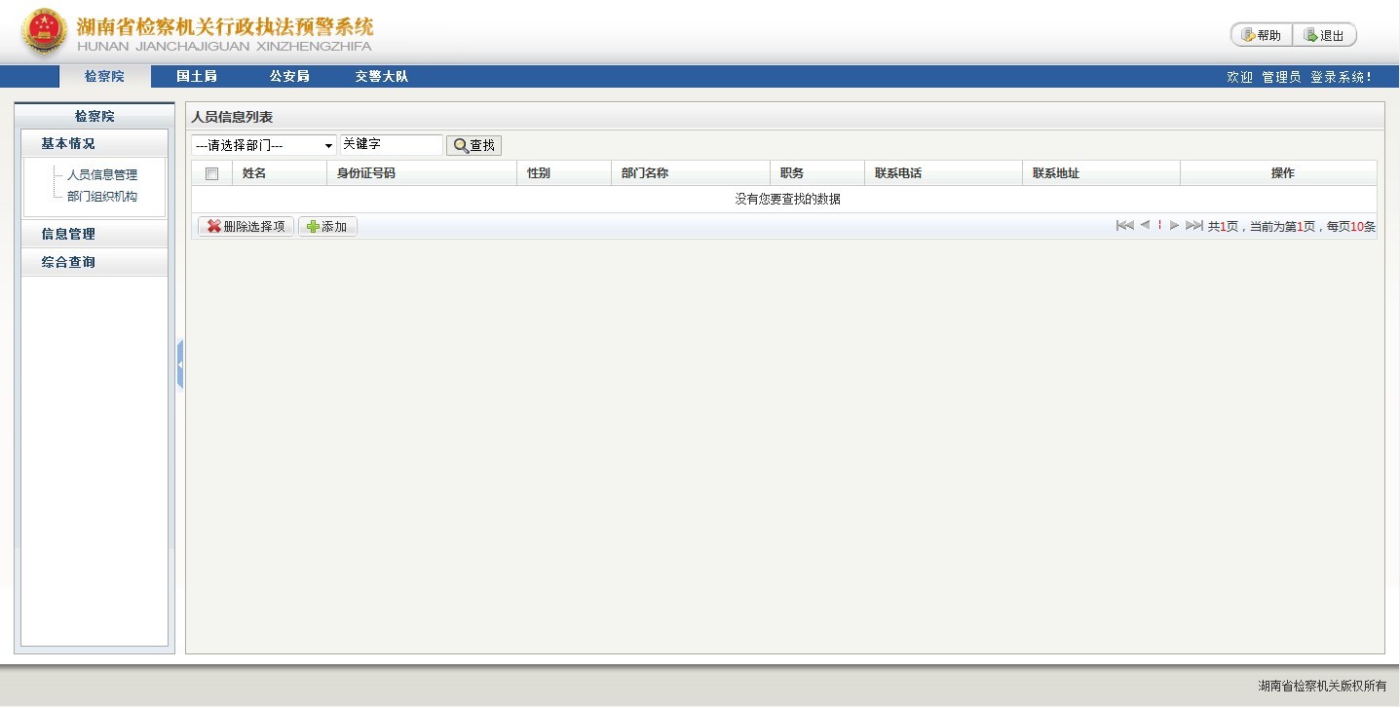Open the 请选择部门 department dropdown

(x=263, y=145)
